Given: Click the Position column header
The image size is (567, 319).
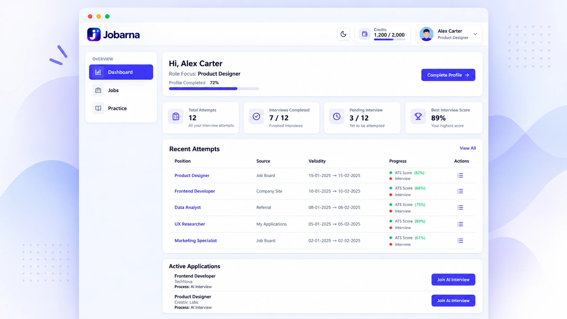Looking at the screenshot, I should pyautogui.click(x=182, y=161).
